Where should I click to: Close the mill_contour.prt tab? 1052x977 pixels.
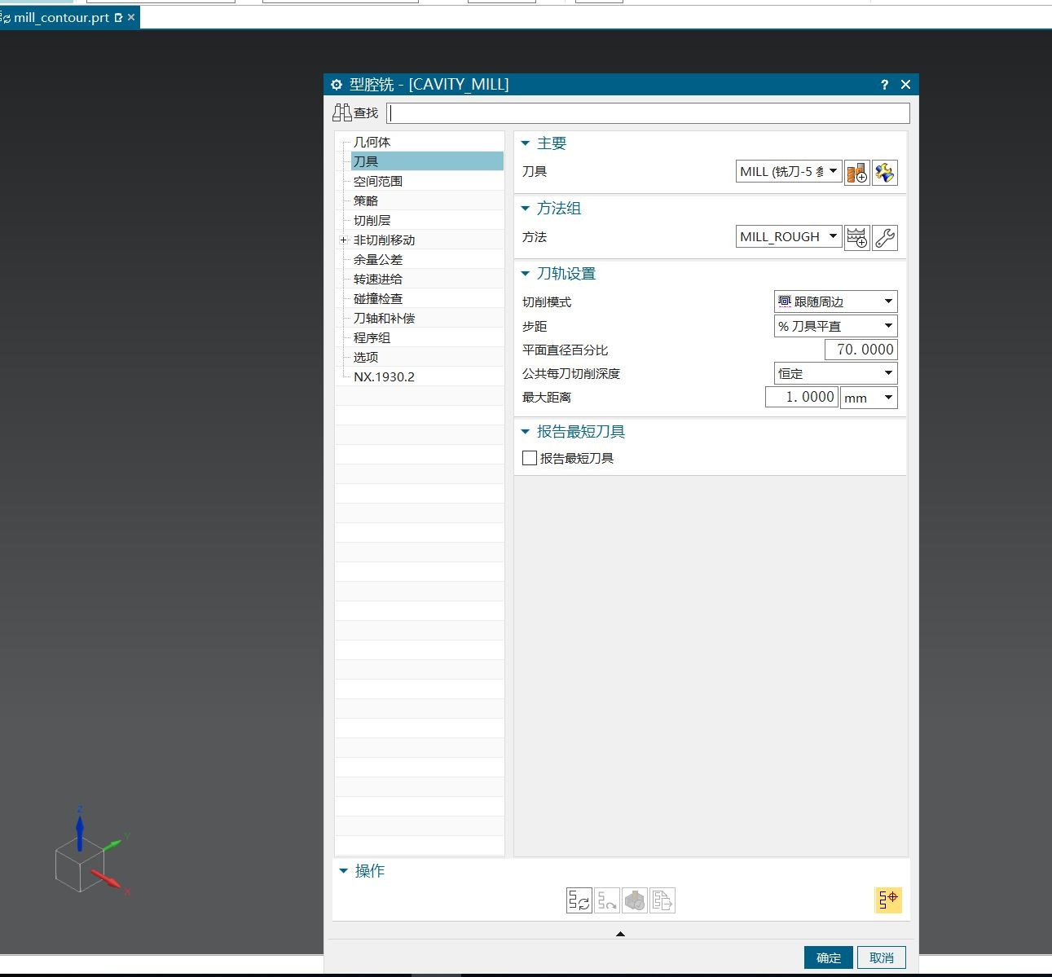click(131, 17)
